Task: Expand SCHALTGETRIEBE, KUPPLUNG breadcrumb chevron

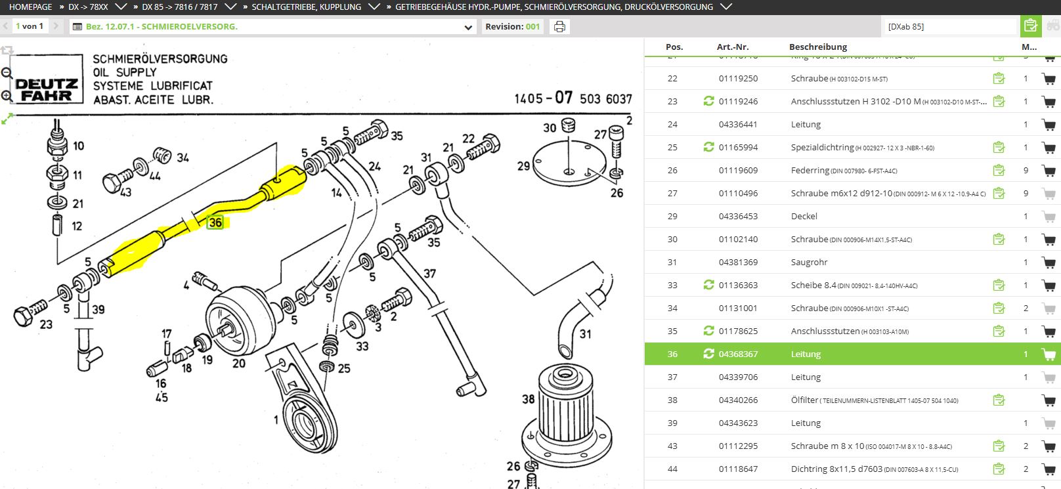Action: point(374,7)
